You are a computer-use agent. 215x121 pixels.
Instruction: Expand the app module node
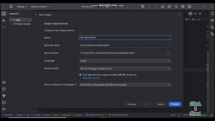tap(10, 20)
